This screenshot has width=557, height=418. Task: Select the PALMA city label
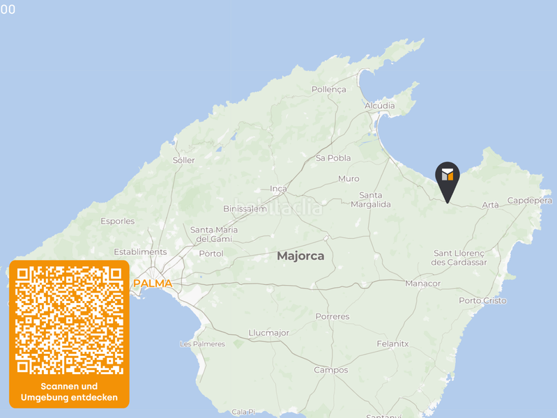[153, 284]
